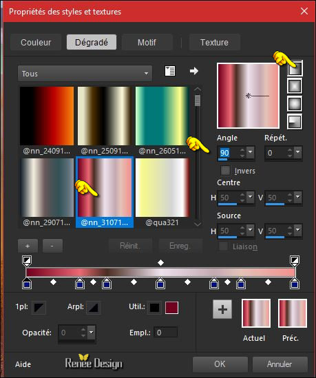Image resolution: width=316 pixels, height=378 pixels.
Task: Select the sunburst gradient style icon
Action: [x=295, y=104]
